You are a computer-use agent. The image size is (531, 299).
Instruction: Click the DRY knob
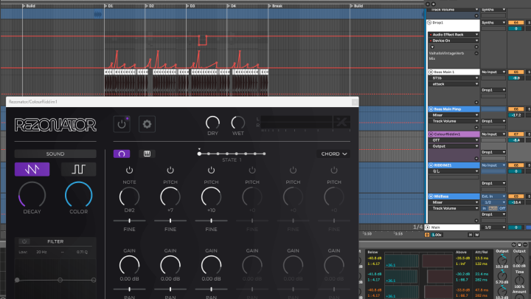pyautogui.click(x=212, y=123)
